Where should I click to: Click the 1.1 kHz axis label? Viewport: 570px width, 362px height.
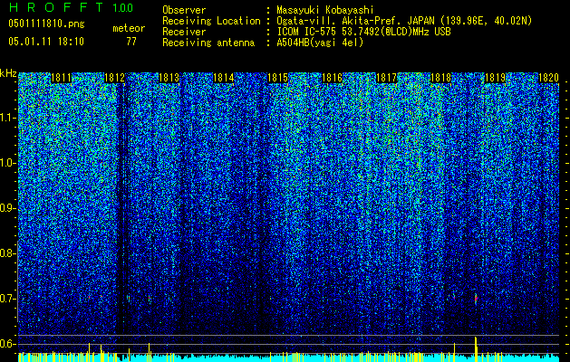pyautogui.click(x=7, y=118)
